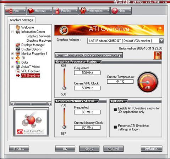Click the red arrow beside ATI Overdrive

coord(18,76)
